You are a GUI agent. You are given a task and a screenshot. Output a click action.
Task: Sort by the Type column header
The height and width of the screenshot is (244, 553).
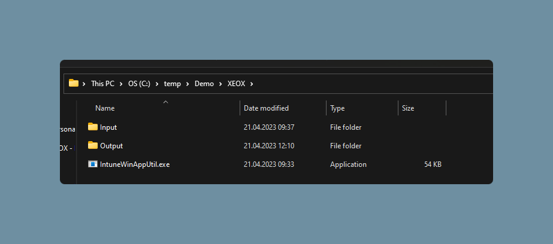pyautogui.click(x=337, y=108)
